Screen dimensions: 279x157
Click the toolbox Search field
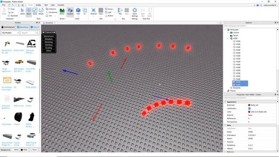(27, 33)
